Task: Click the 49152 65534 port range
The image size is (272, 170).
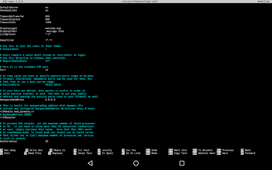Action: click(x=53, y=85)
